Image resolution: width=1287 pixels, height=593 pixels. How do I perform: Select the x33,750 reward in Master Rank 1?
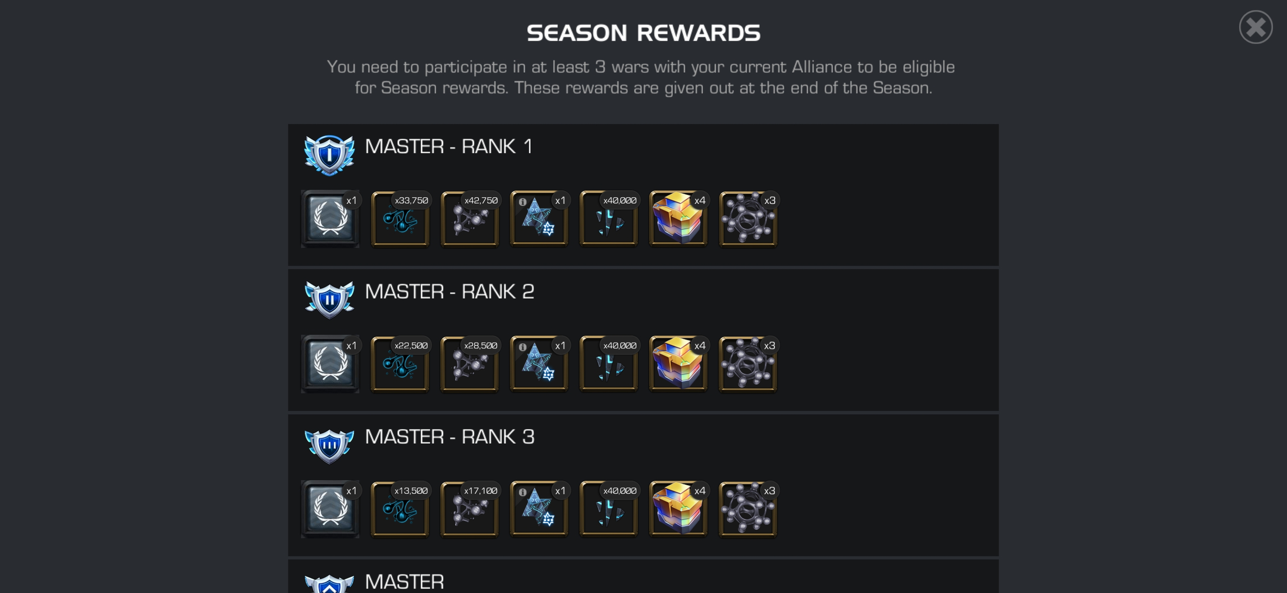pyautogui.click(x=400, y=218)
